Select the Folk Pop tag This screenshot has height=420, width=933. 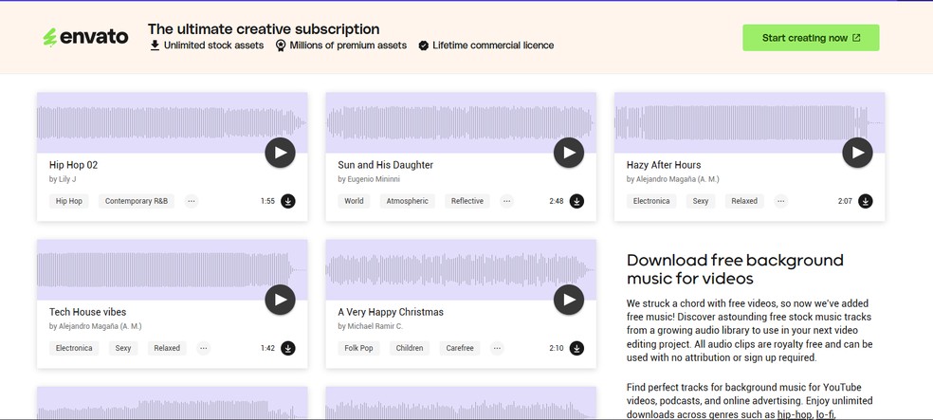tap(358, 348)
